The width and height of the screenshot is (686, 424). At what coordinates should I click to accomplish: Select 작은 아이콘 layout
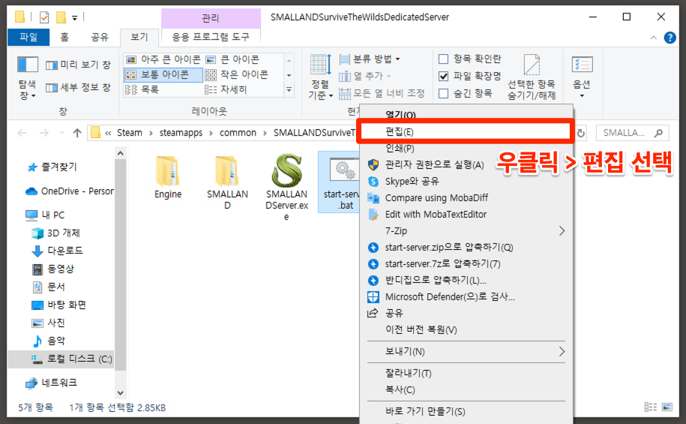237,74
